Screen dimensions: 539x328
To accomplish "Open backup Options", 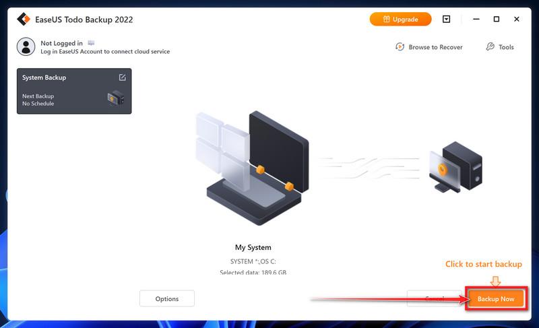I will coord(167,298).
